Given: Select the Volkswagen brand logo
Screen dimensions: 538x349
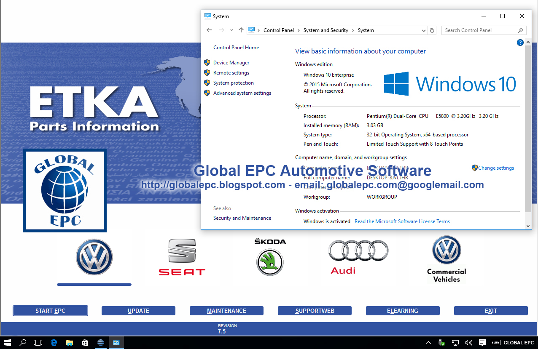Looking at the screenshot, I should 94,257.
